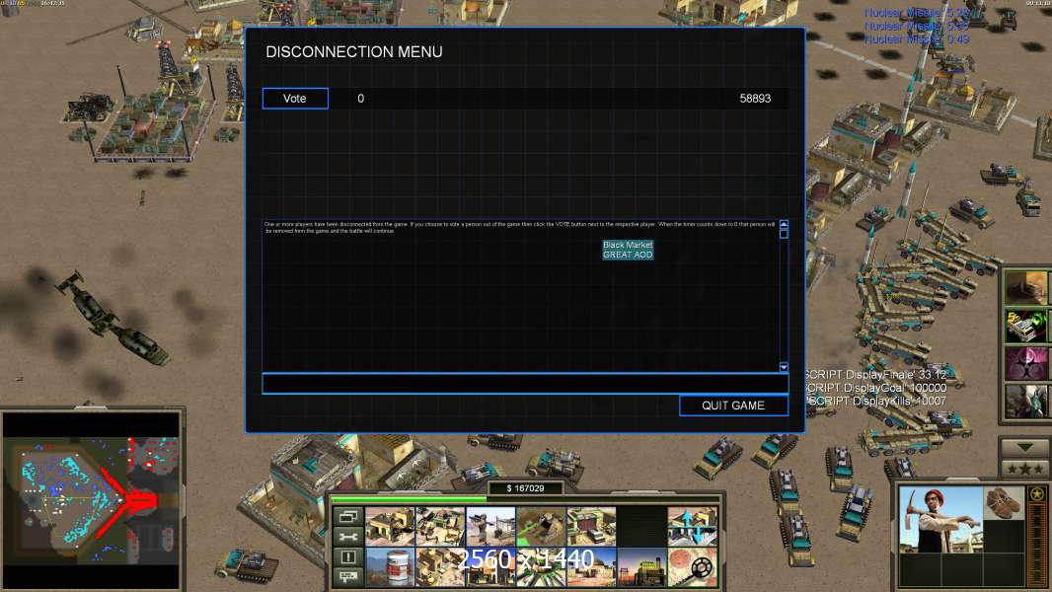Click the message box scroll up arrow
Viewport: 1052px width, 592px height.
pyautogui.click(x=784, y=224)
